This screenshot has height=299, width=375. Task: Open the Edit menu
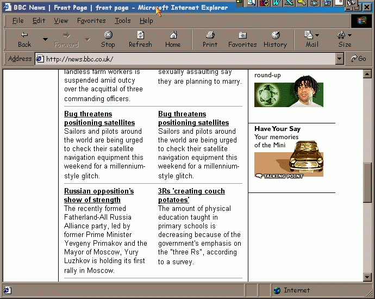point(39,21)
